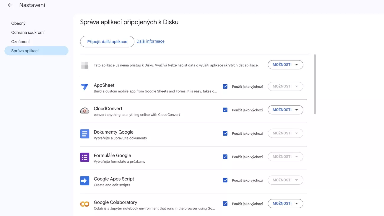Open MOŽNOSTI dropdown for CloudConvert
The height and width of the screenshot is (216, 384).
[x=285, y=110]
